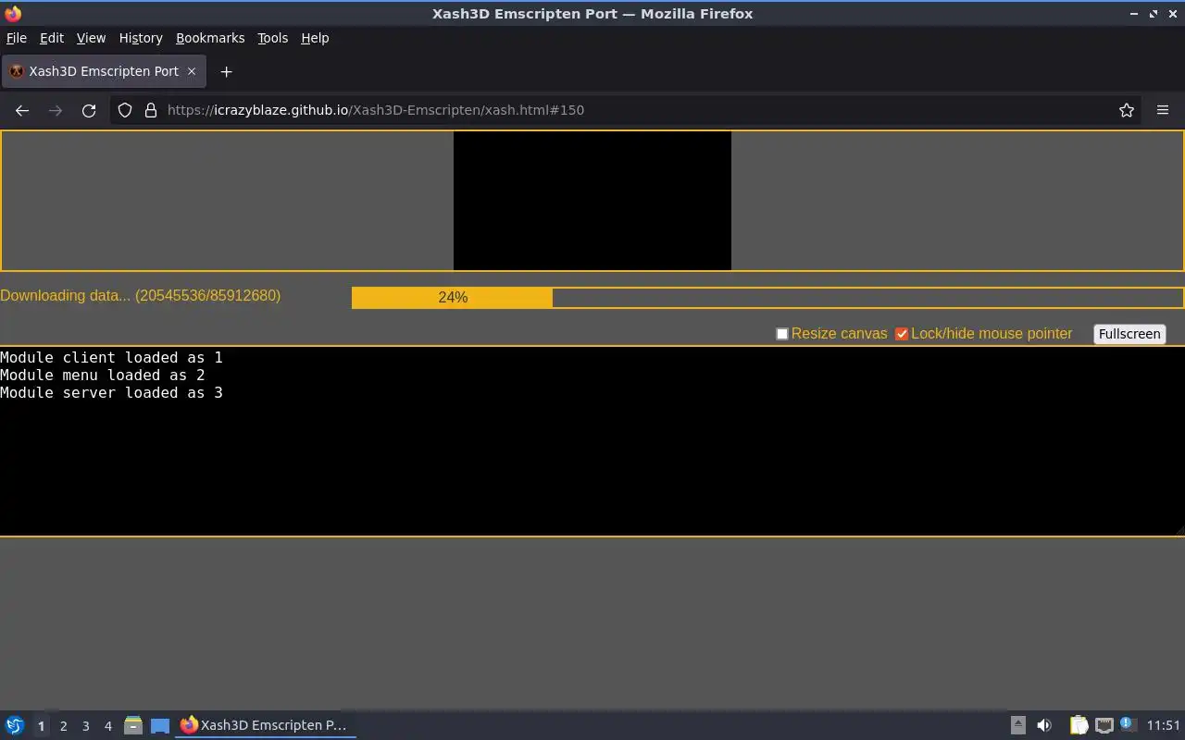Open the Edit menu

(x=52, y=38)
